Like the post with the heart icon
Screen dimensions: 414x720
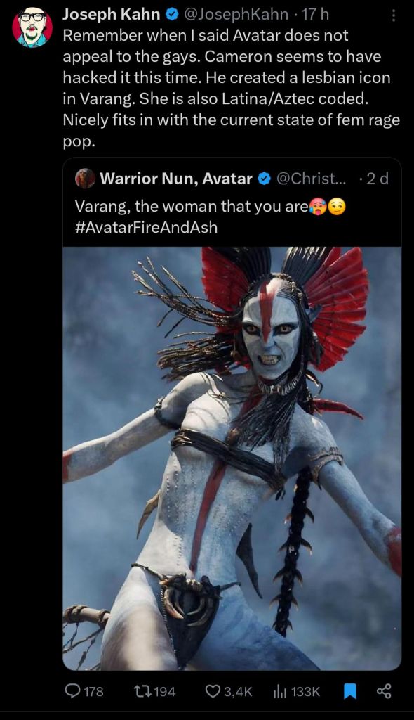[213, 690]
